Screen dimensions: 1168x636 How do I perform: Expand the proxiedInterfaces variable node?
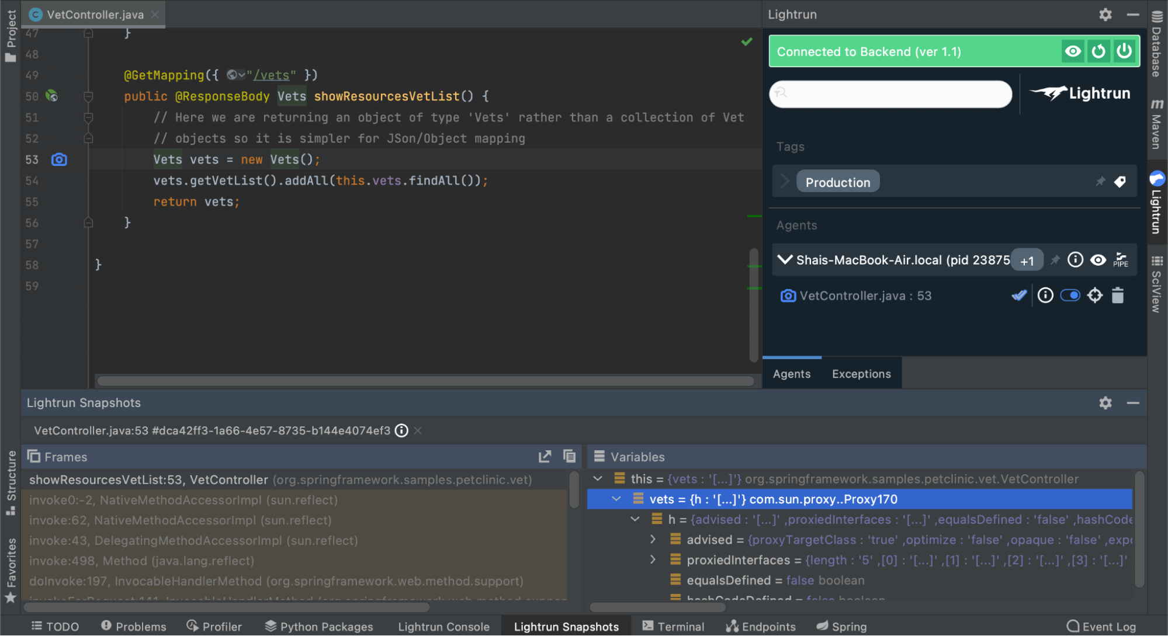pos(653,560)
